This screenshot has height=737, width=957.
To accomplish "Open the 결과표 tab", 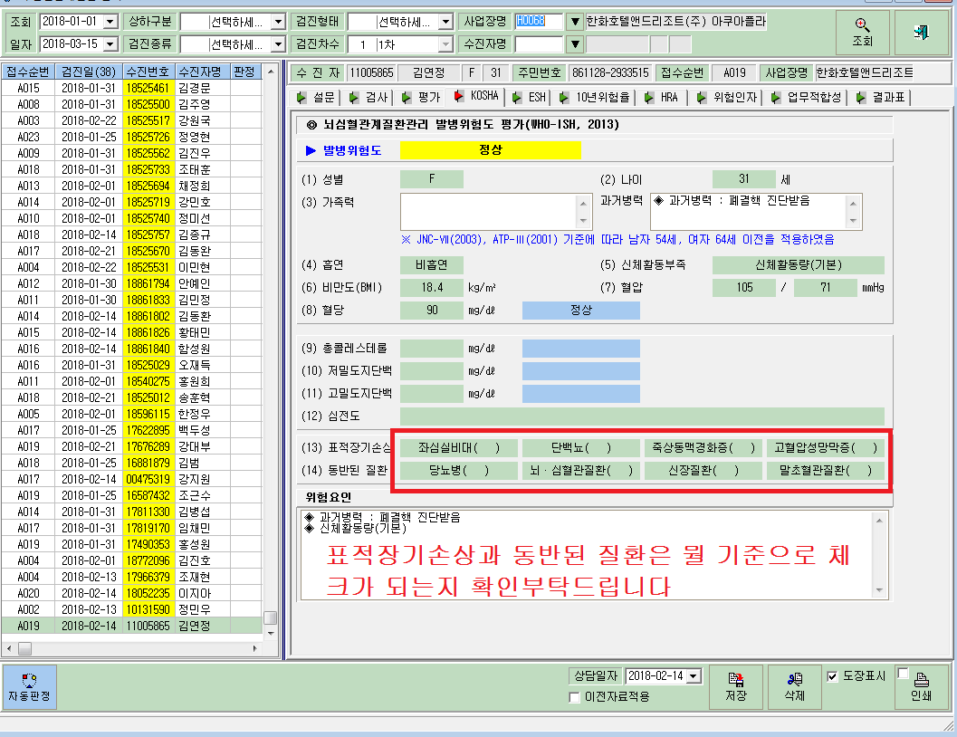I will (882, 97).
